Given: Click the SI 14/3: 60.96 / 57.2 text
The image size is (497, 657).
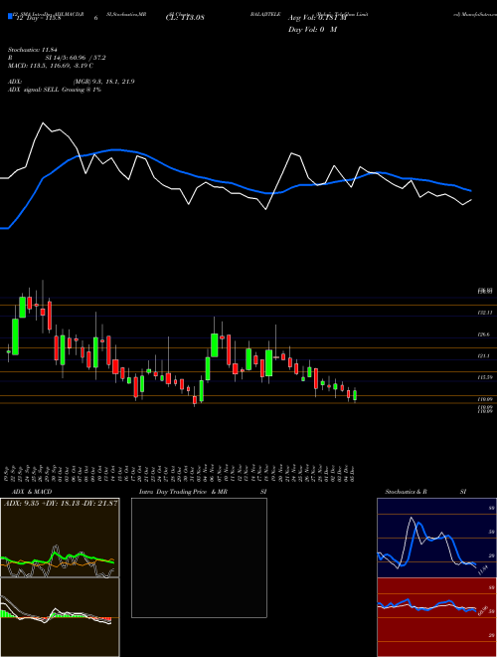Looking at the screenshot, I should 76,58.
